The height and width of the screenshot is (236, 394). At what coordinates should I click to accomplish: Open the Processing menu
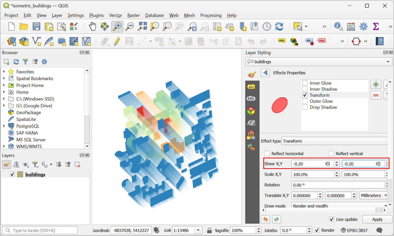(x=211, y=15)
